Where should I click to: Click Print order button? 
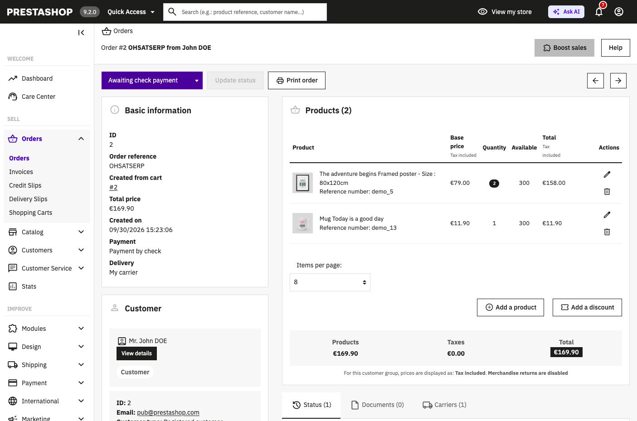(297, 81)
